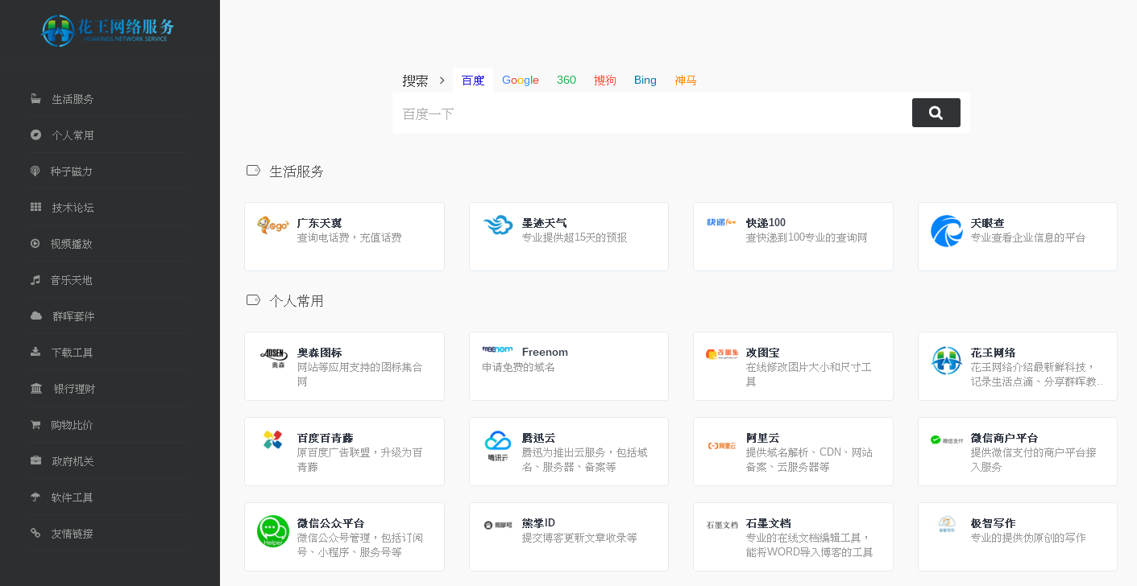Click the chain link icon beside 友情链接
Screen dimensions: 1137x586
tap(35, 533)
